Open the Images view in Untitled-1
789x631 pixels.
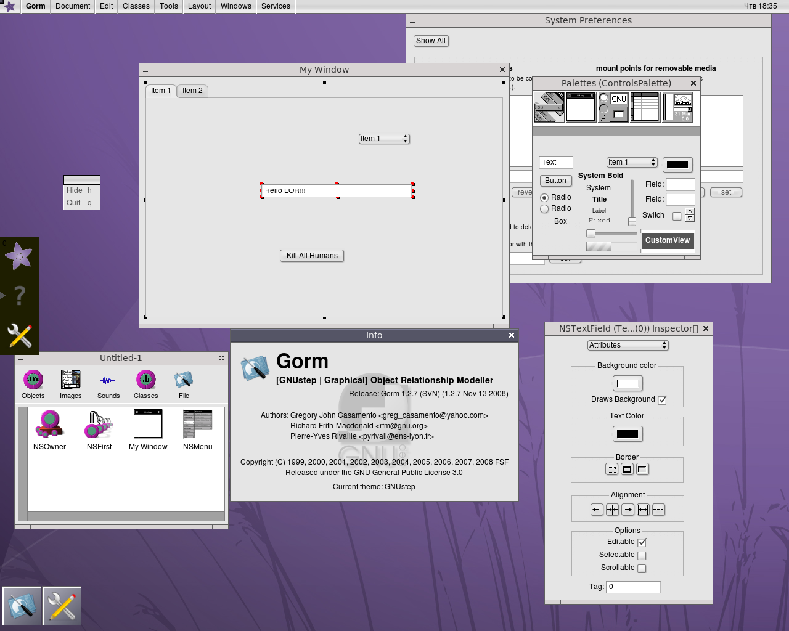(x=71, y=385)
